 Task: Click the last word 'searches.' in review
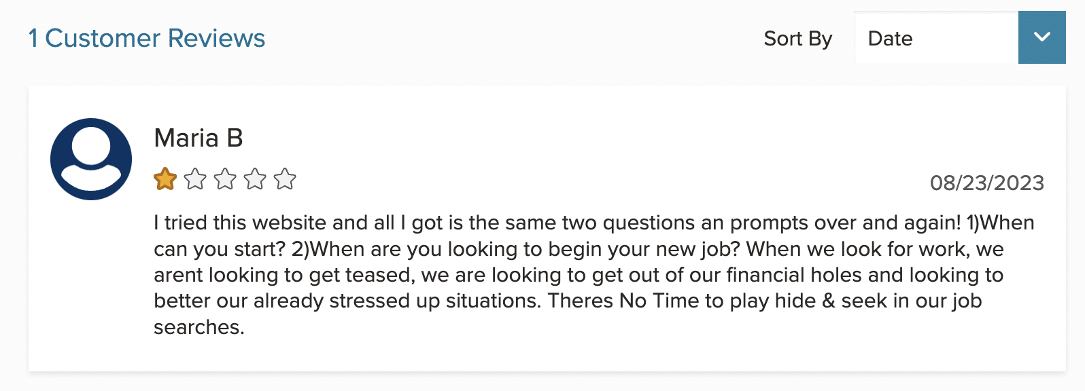199,327
